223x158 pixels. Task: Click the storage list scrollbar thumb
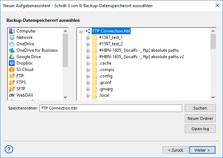click(x=65, y=50)
